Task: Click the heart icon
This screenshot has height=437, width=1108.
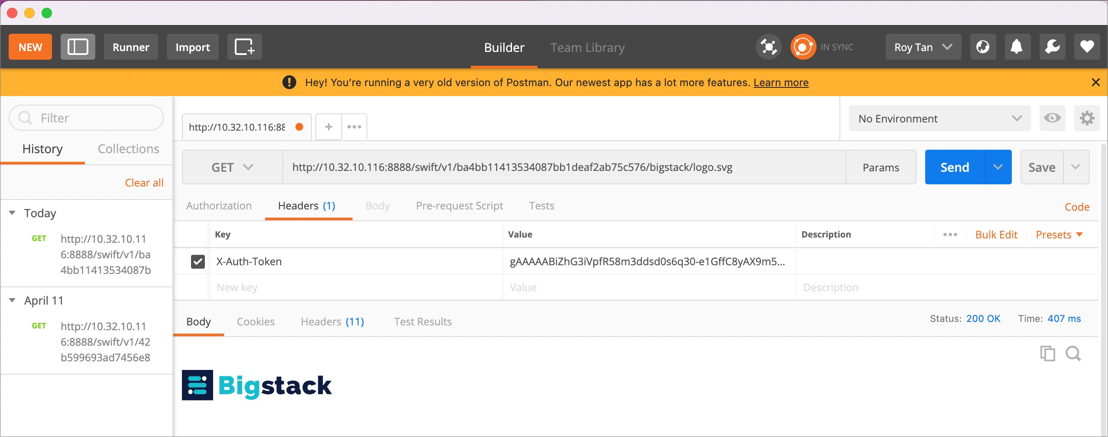Action: (1087, 47)
